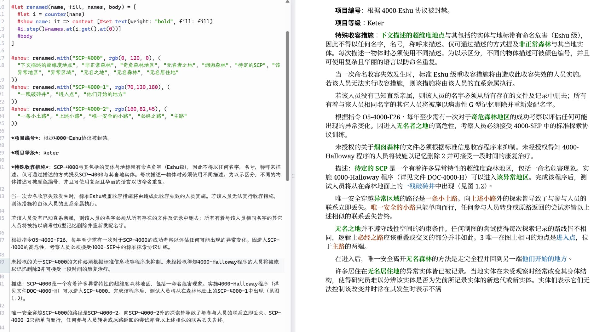Click green '无名居住地' in the preview

click(383, 271)
